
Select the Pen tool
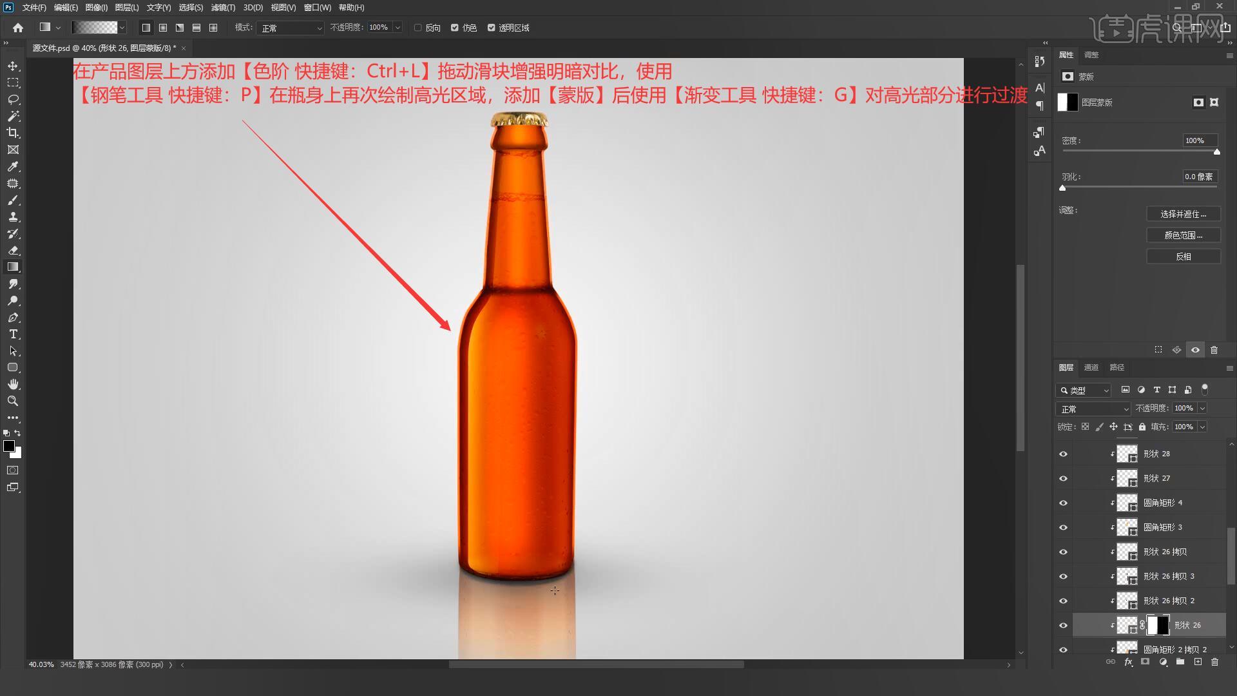[13, 318]
